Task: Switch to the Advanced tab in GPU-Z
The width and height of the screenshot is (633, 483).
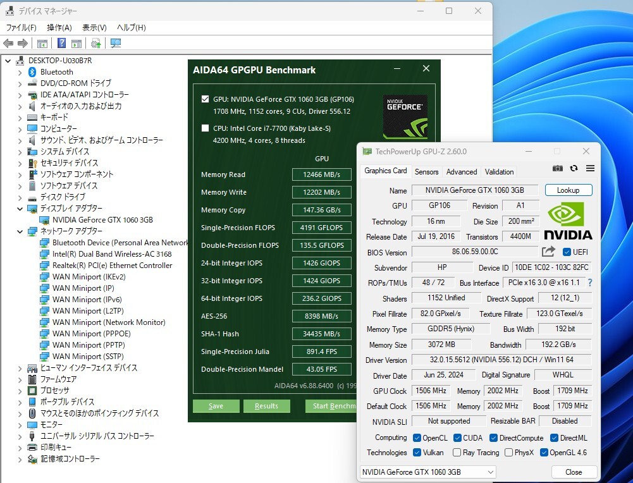Action: [462, 171]
